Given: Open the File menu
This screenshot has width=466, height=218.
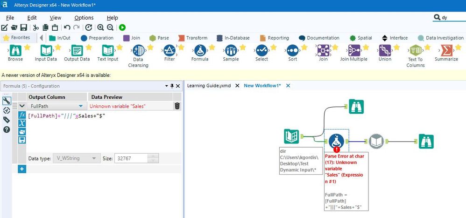Looking at the screenshot, I should tap(10, 18).
